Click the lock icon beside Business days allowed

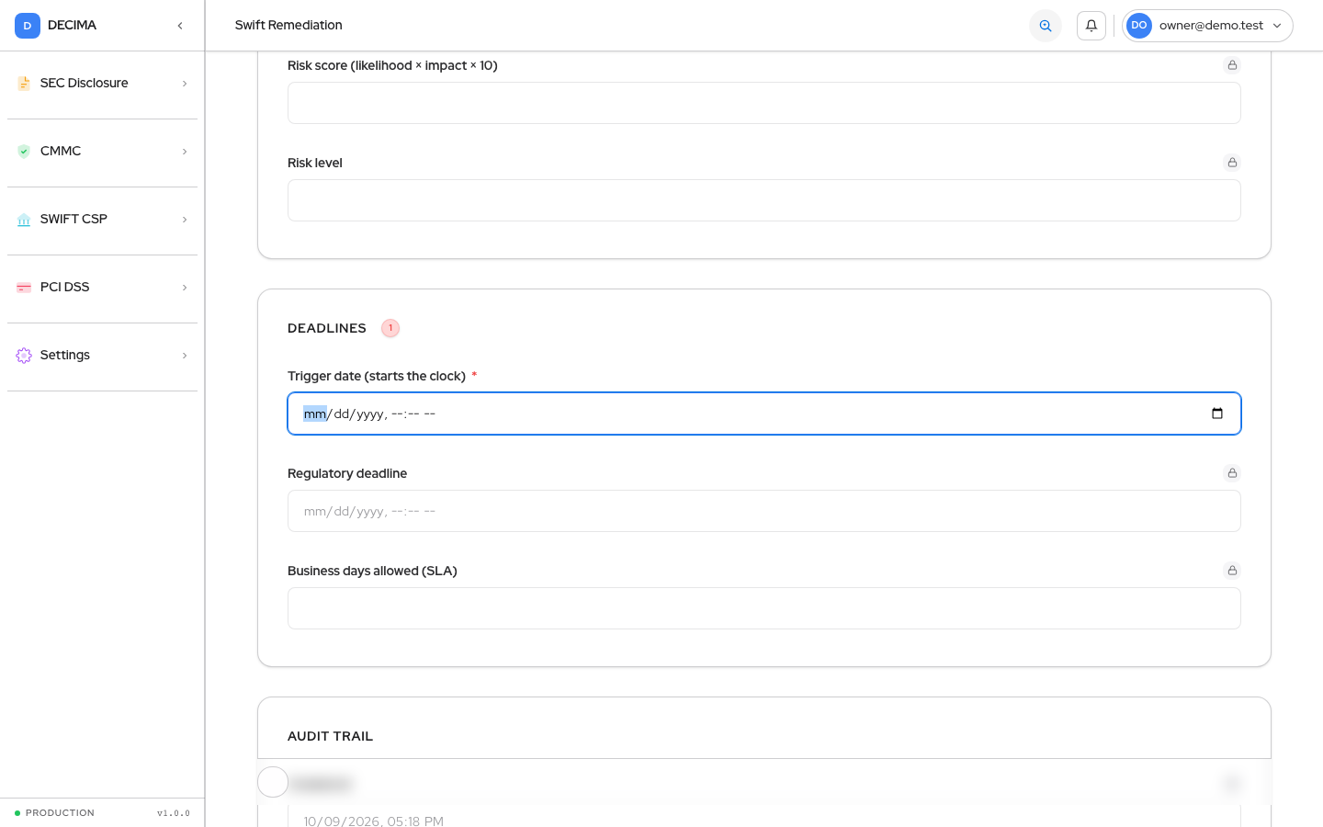(x=1232, y=571)
